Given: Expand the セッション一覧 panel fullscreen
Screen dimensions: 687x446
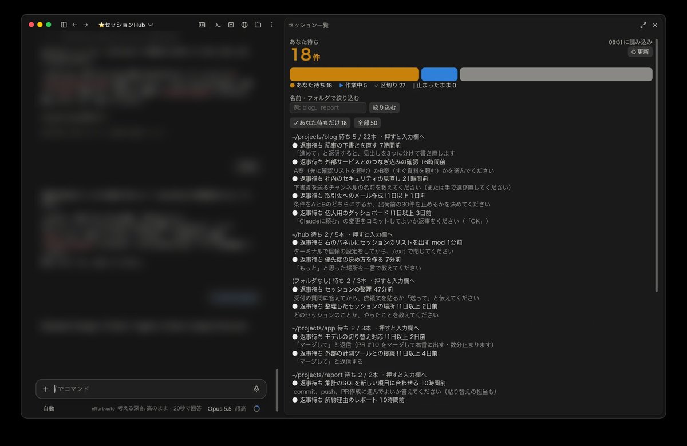Looking at the screenshot, I should pyautogui.click(x=643, y=25).
